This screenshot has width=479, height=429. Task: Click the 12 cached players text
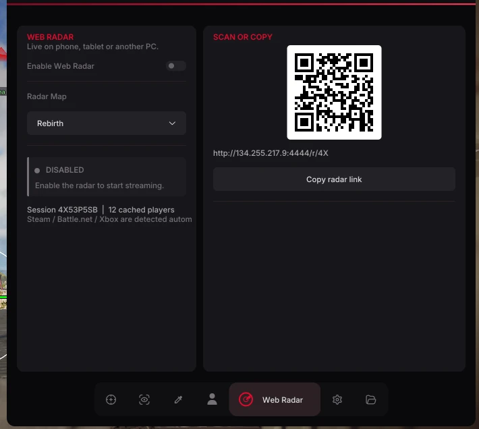point(141,210)
